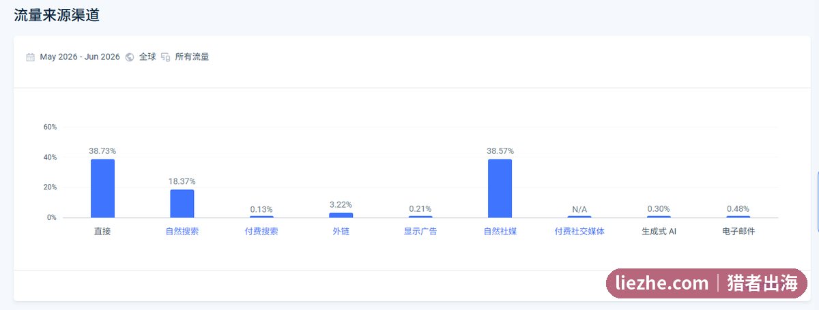Click the liezhe.com 猎者出海 watermark badge
819x310 pixels.
coord(707,283)
